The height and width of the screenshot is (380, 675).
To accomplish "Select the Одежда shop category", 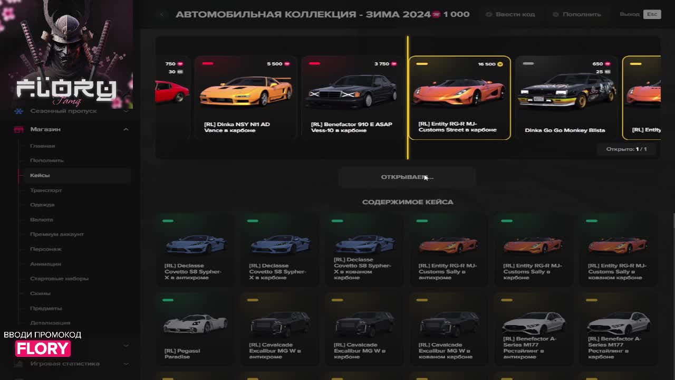I will pos(42,205).
